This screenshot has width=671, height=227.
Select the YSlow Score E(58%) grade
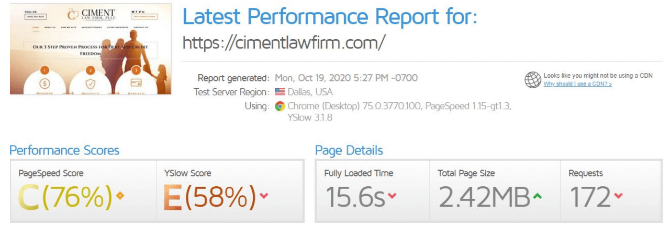click(x=210, y=196)
